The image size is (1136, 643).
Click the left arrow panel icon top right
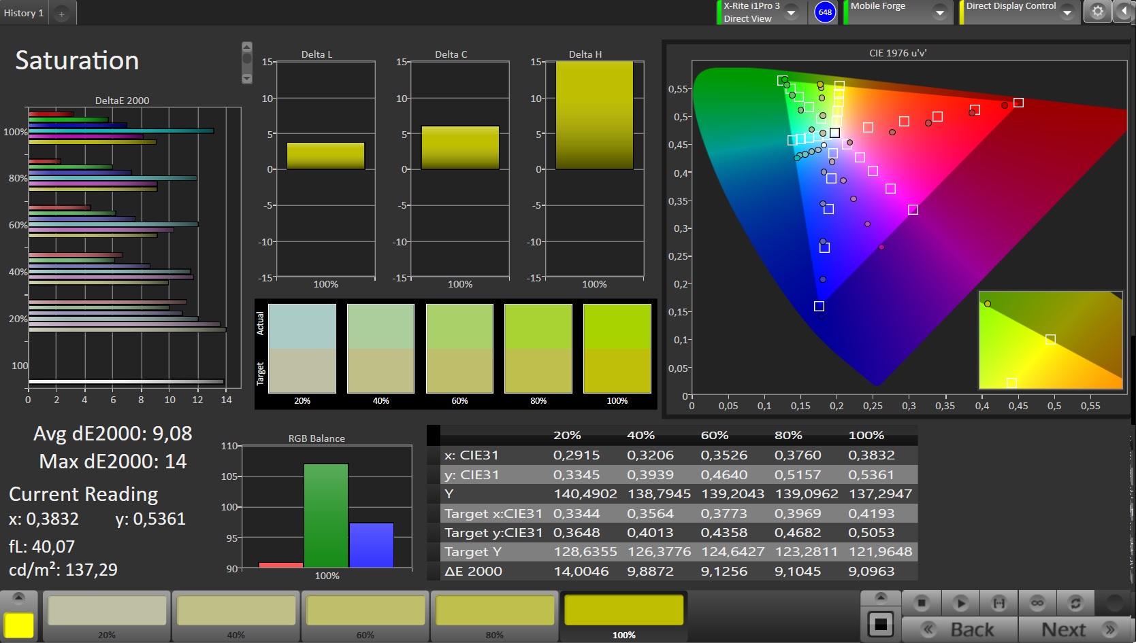tap(1123, 12)
